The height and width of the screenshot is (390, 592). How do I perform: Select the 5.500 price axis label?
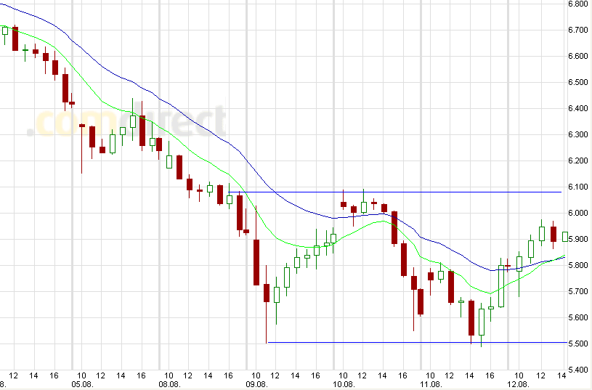578,344
